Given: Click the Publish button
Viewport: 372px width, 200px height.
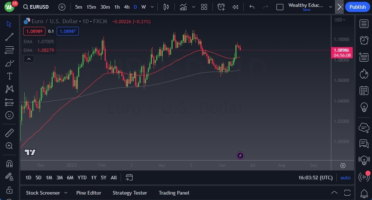Looking at the screenshot, I should pyautogui.click(x=357, y=7).
